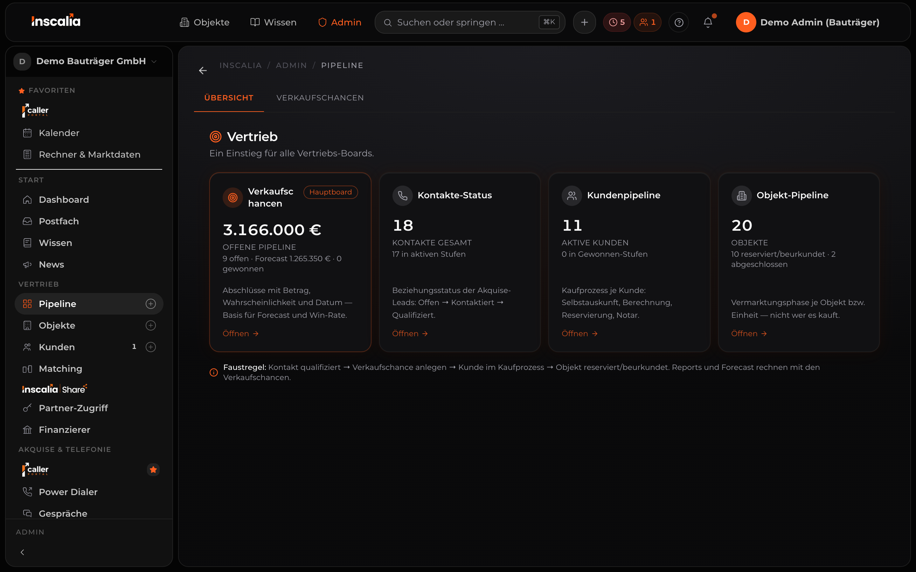This screenshot has height=572, width=916.
Task: Collapse the sidebar with bottom chevron
Action: coord(22,552)
